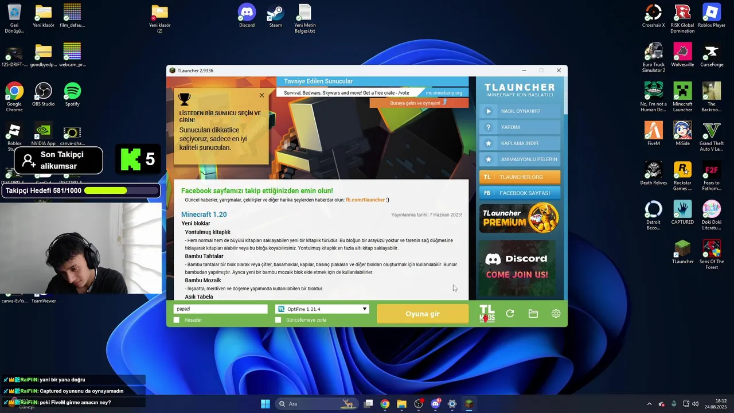
Task: Open the game folder icon in TLauncher
Action: (x=533, y=314)
